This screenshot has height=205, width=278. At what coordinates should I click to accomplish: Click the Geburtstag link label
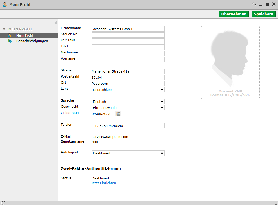coord(70,113)
